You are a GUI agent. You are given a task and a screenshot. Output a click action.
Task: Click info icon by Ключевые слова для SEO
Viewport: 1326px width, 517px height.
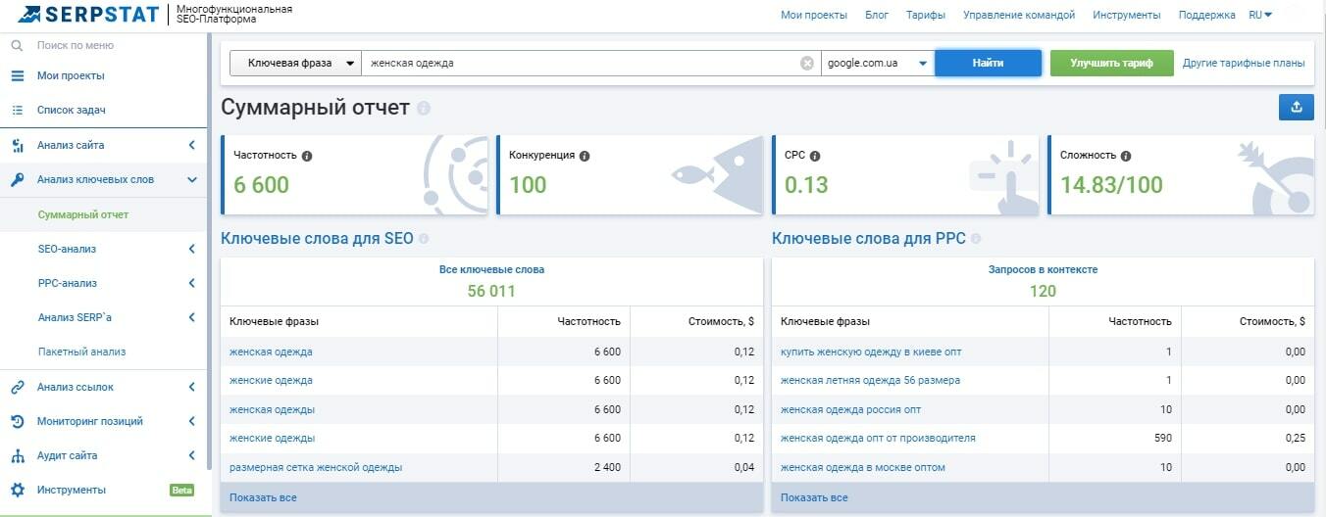pos(424,239)
